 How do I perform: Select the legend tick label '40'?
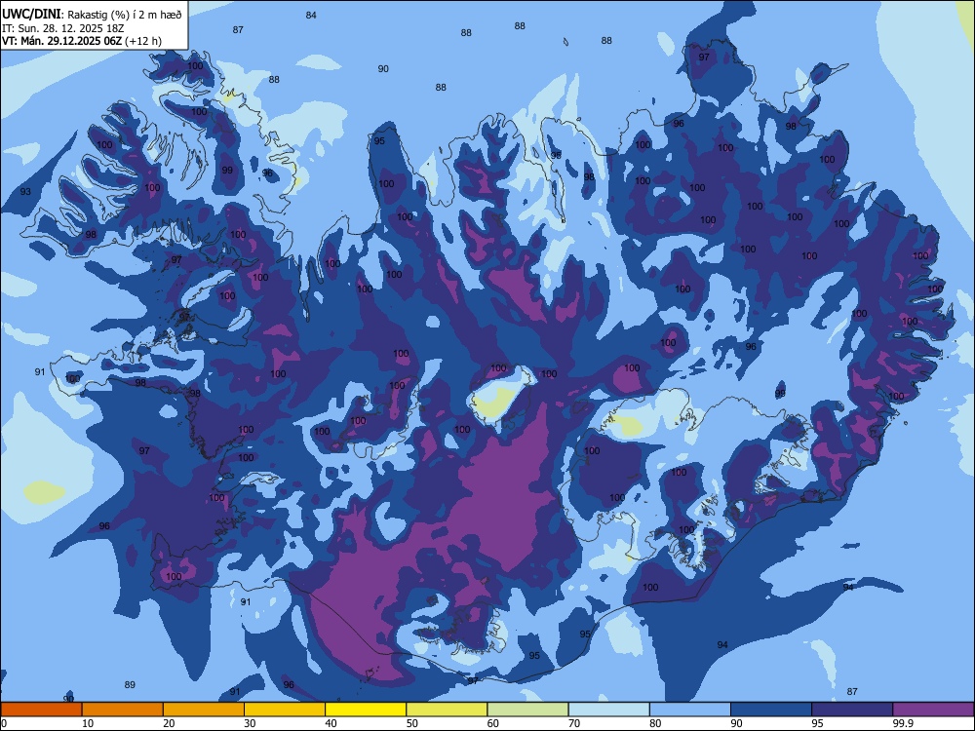click(331, 723)
